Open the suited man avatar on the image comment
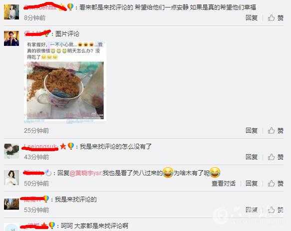291x231 pixels. tap(11, 38)
